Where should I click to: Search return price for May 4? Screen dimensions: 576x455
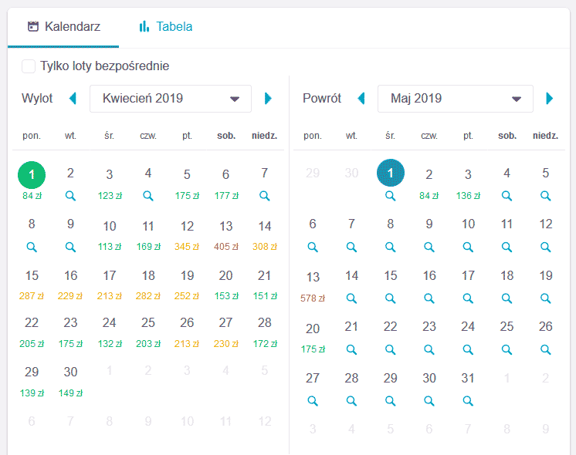pos(507,196)
